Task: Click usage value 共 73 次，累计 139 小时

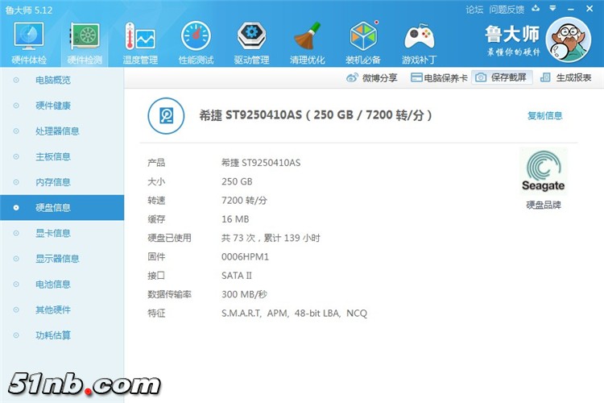Action: [x=271, y=238]
